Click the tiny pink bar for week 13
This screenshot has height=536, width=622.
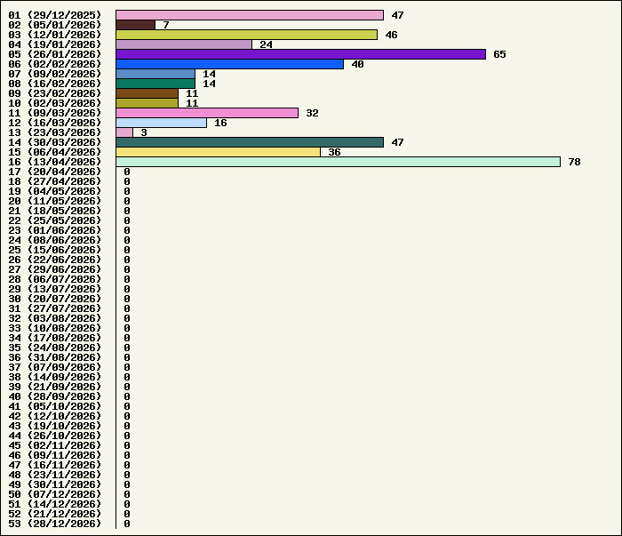(124, 132)
